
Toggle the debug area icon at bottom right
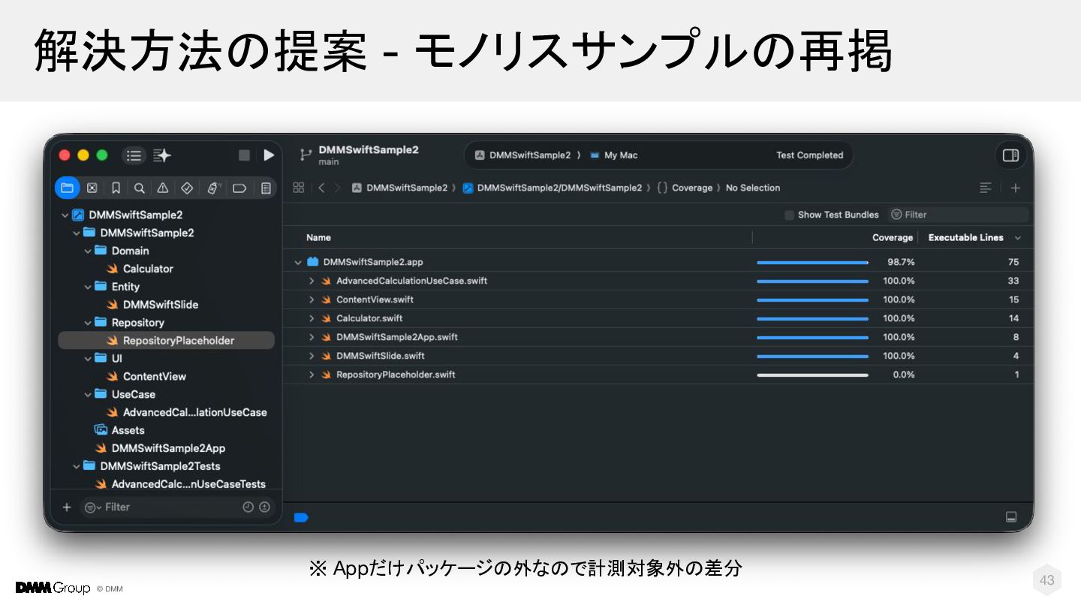1011,517
